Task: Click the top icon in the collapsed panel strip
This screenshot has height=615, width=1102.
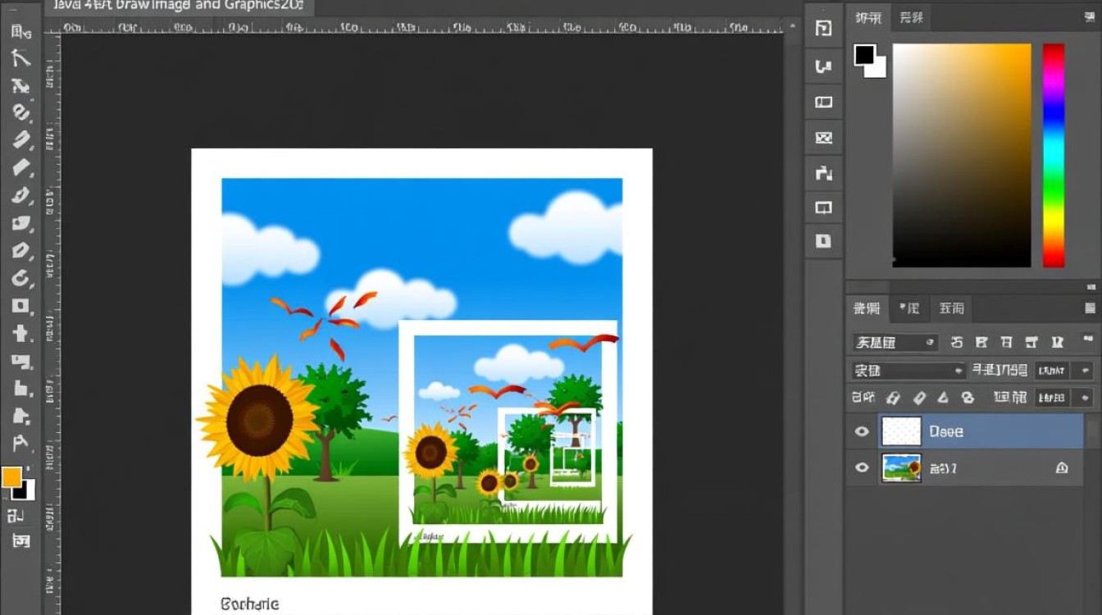Action: pyautogui.click(x=823, y=29)
